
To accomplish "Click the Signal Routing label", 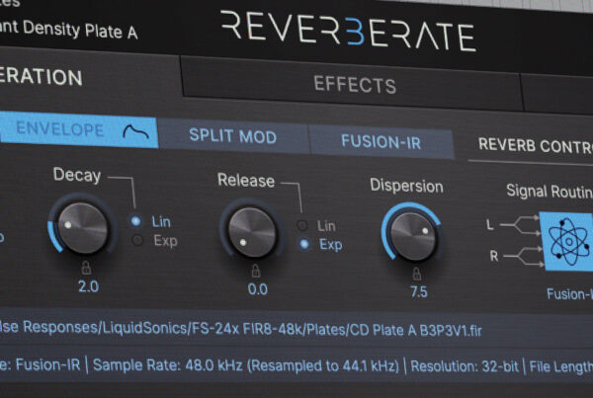I will click(550, 192).
